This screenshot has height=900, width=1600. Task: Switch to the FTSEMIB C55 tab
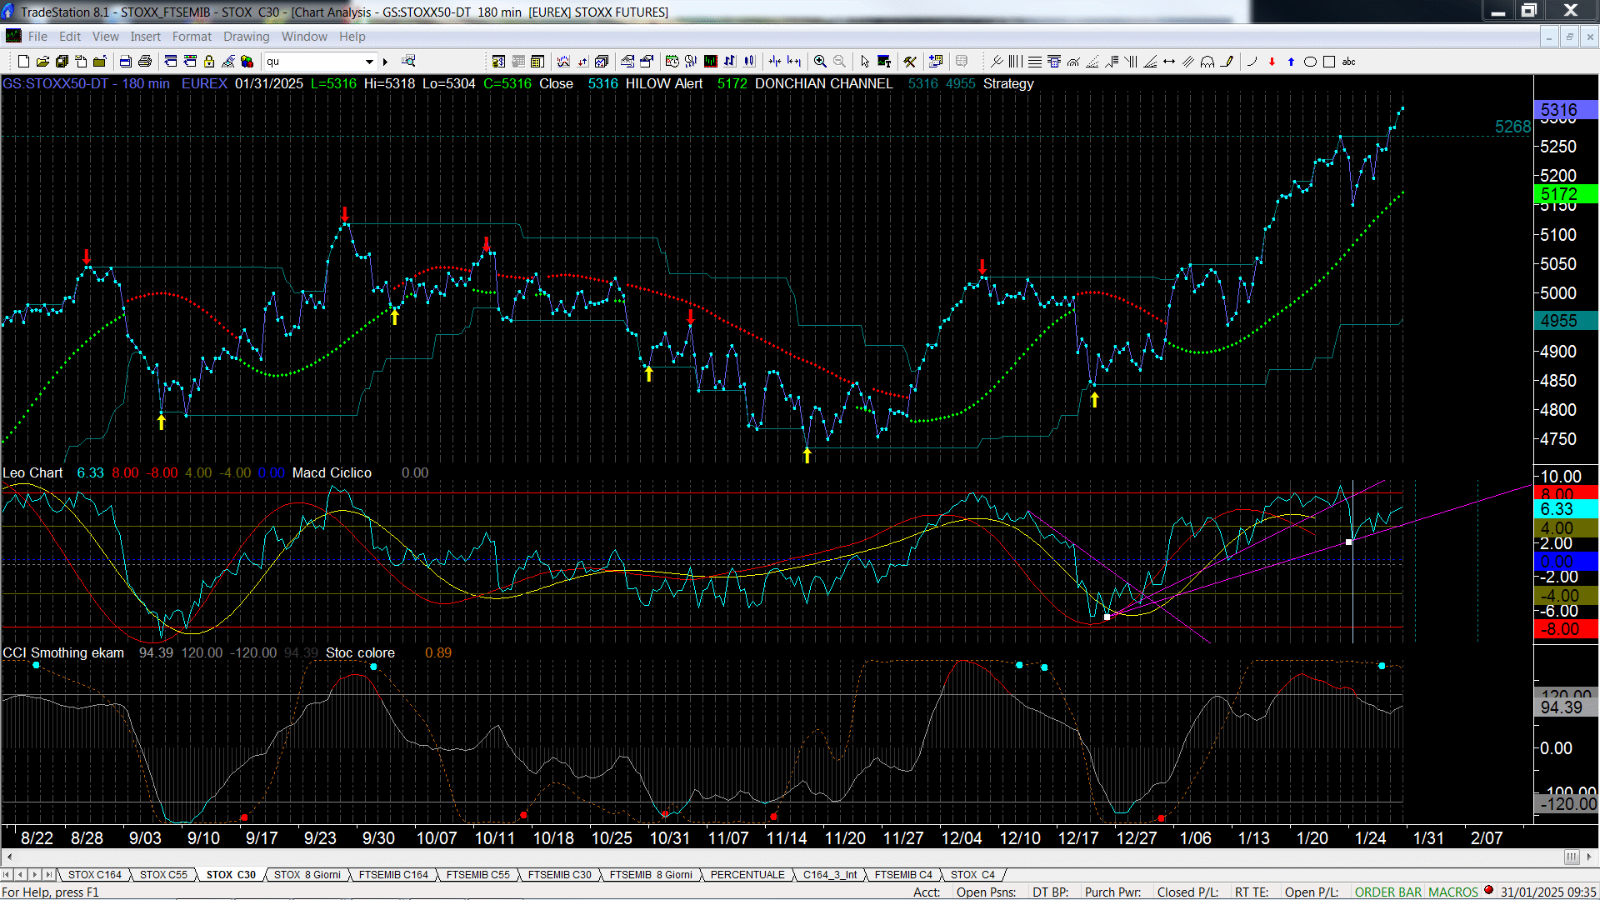click(x=477, y=875)
